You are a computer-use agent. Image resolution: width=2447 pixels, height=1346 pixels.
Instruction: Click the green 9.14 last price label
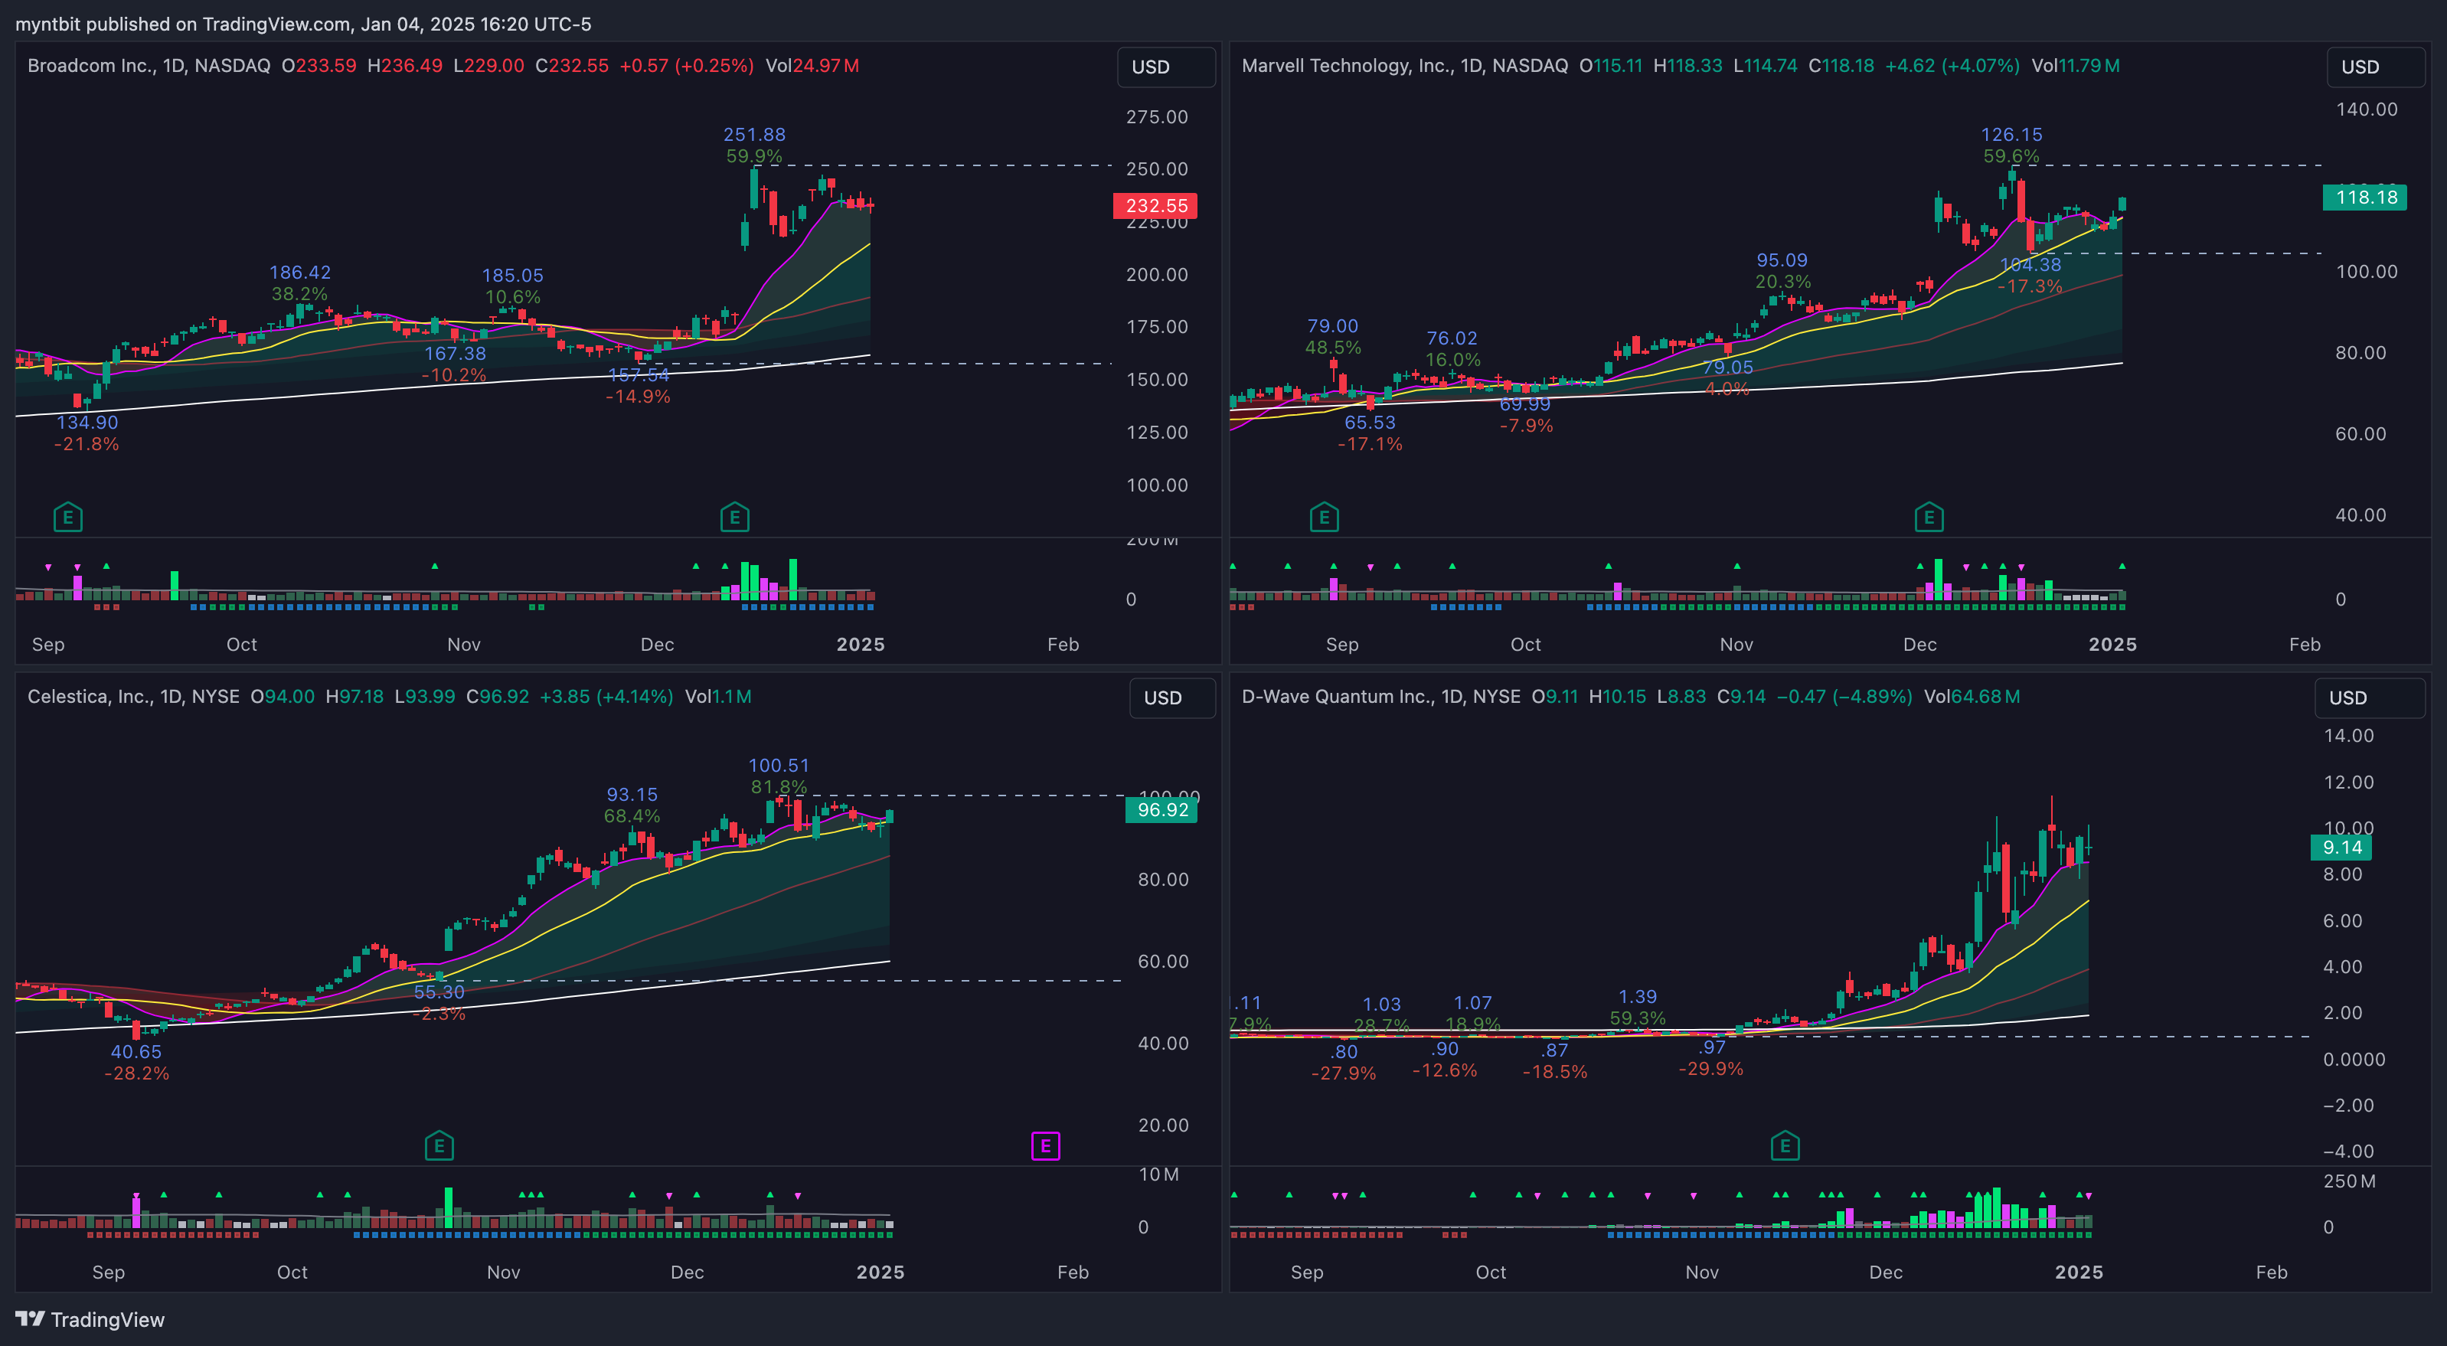2341,848
